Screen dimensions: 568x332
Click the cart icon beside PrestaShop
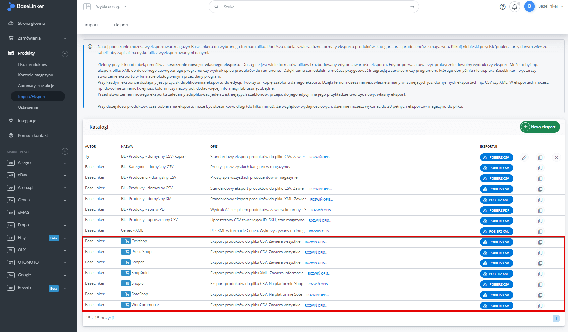(126, 252)
